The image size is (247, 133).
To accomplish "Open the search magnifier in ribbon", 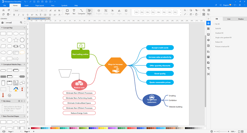I will tap(204, 10).
